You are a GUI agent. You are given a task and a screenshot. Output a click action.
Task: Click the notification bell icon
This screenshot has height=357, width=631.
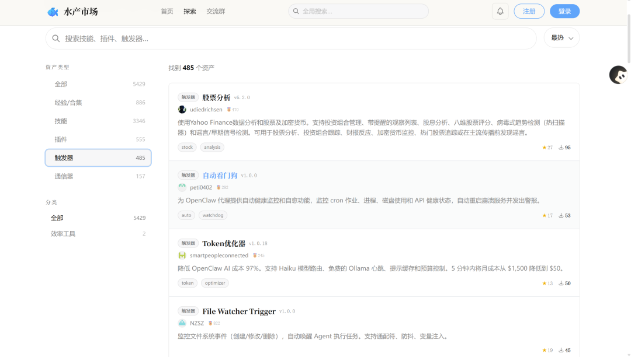pyautogui.click(x=500, y=11)
